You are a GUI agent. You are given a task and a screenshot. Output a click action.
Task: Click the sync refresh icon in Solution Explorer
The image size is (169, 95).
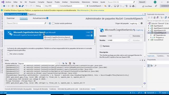[x=166, y=17]
